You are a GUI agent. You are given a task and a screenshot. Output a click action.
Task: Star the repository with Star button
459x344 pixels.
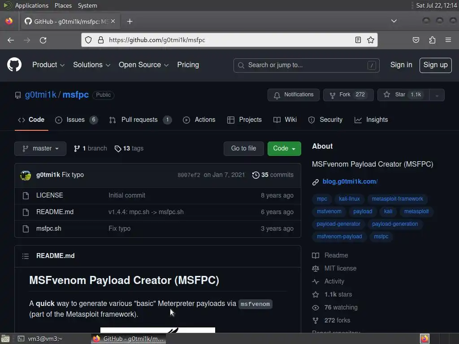[x=403, y=95]
